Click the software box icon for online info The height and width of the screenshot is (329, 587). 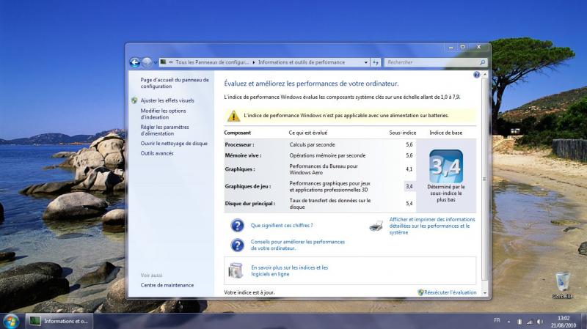click(x=236, y=270)
